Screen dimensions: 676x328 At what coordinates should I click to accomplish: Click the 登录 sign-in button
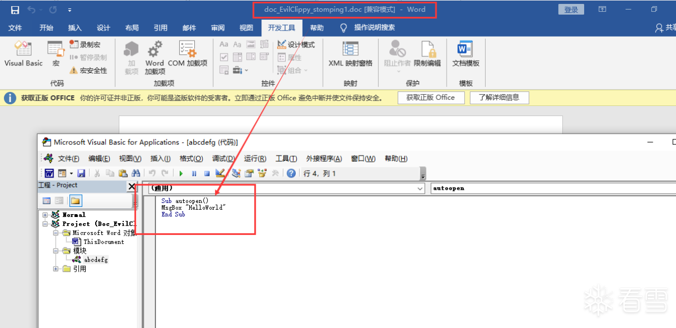point(571,10)
